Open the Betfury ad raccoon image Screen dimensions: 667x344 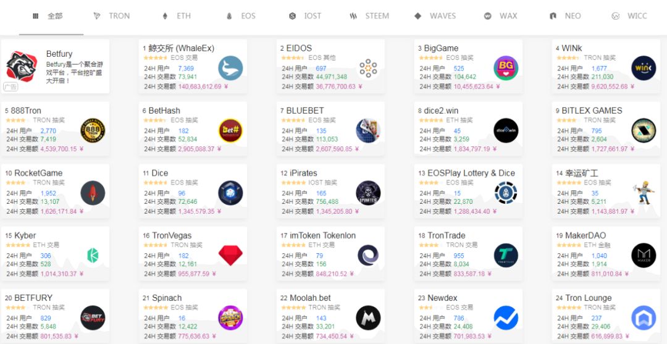[22, 66]
